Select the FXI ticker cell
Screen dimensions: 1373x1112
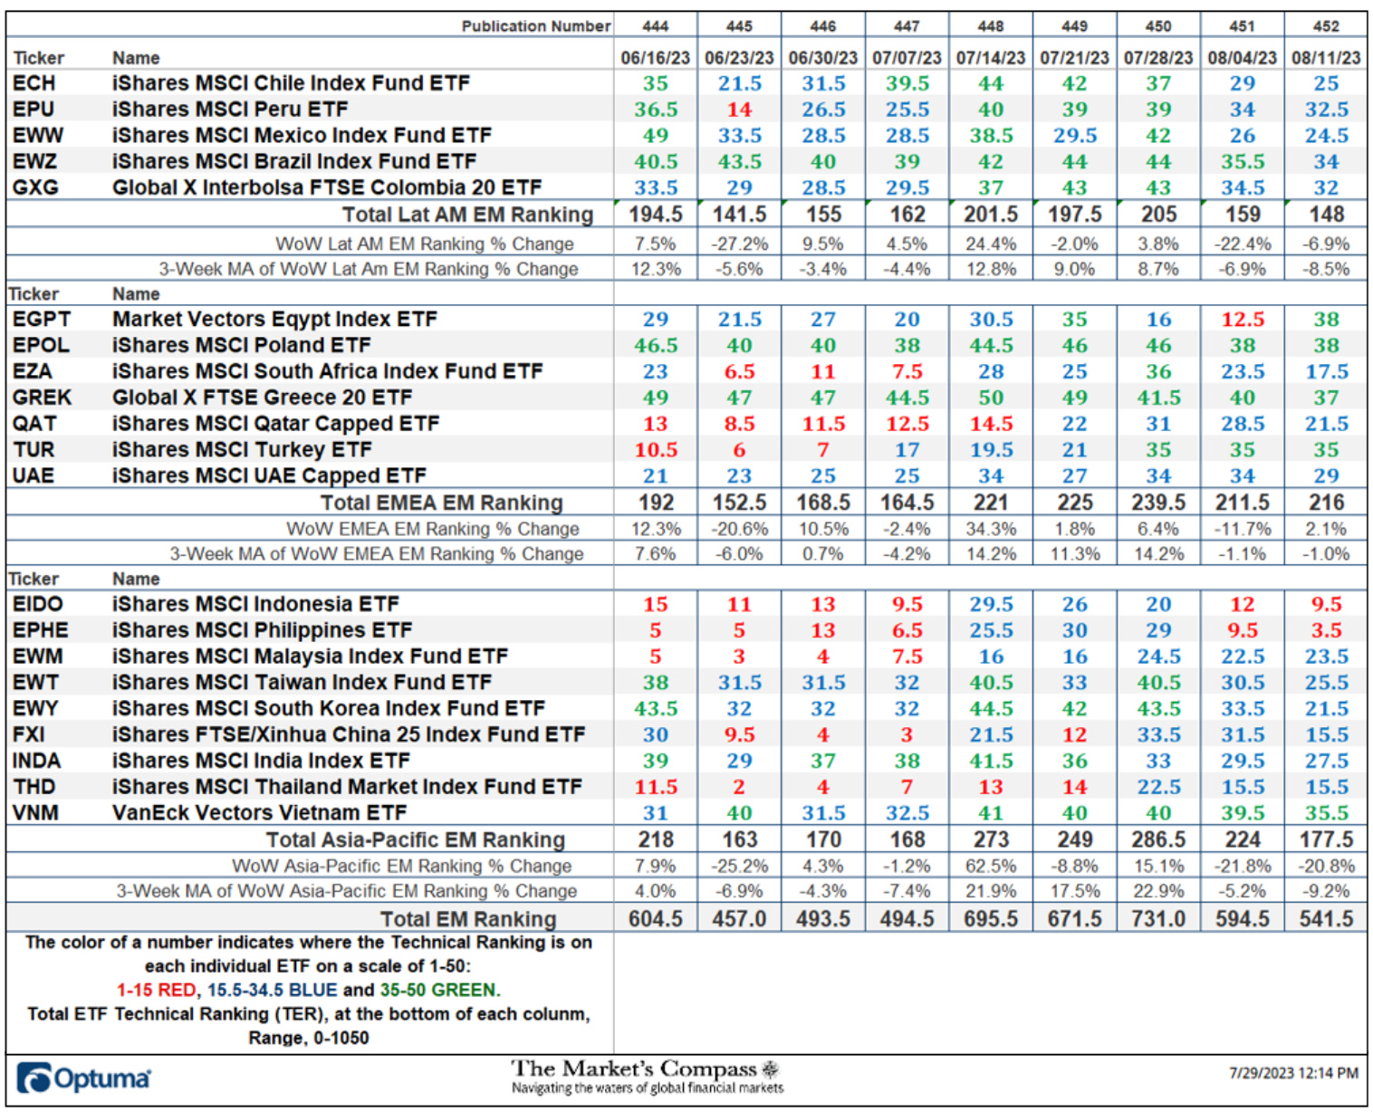click(x=28, y=735)
